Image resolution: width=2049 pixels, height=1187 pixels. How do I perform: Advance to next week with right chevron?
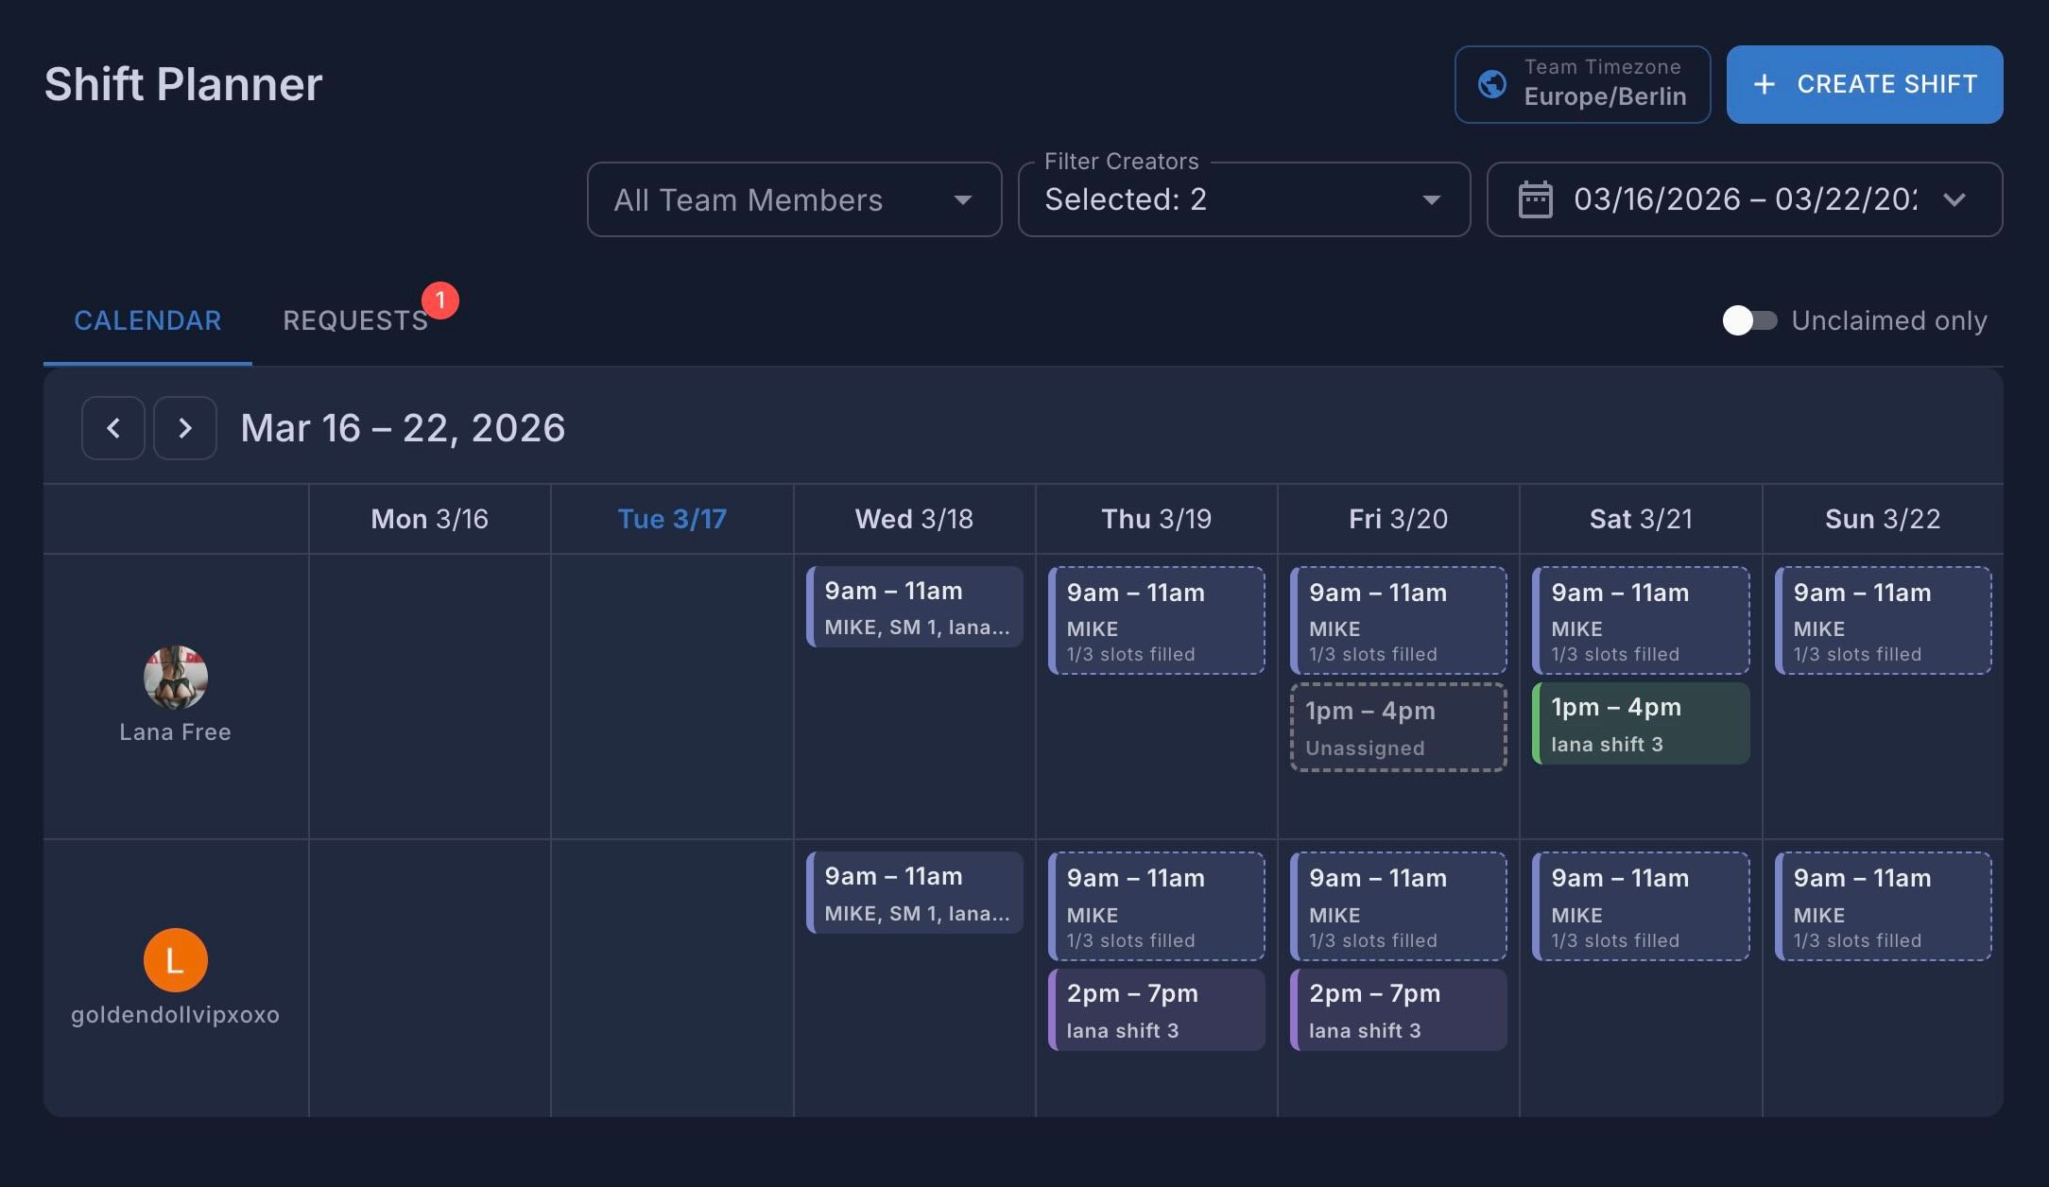point(185,428)
